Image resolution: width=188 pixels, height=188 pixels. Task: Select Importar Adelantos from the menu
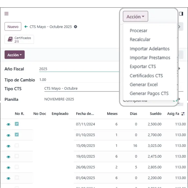pos(149,49)
